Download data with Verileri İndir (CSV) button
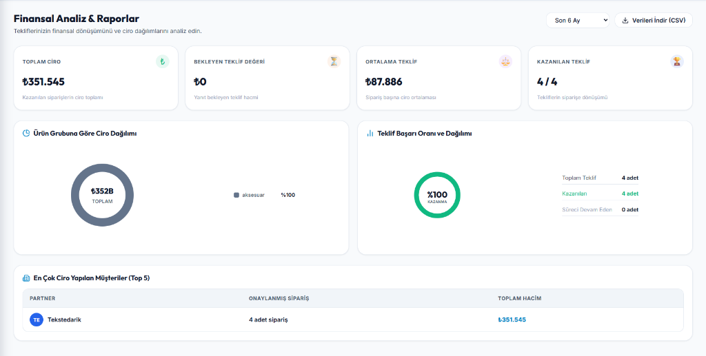Screen dimensions: 706x356 (654, 20)
